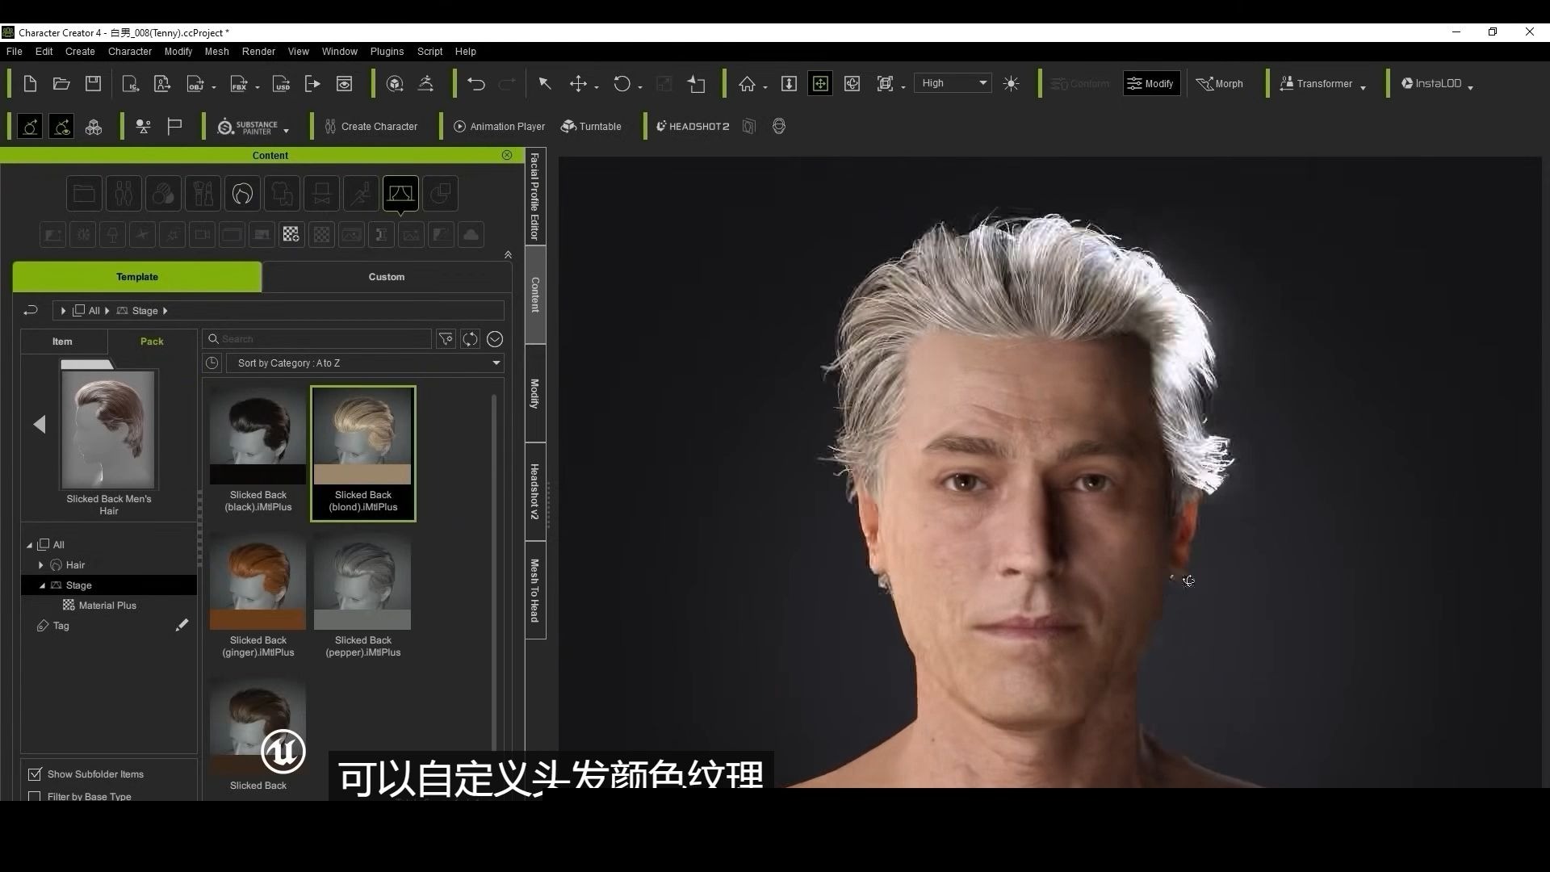Click the HEADSHOT 2 toolbar icon
Viewport: 1550px width, 872px height.
click(693, 126)
